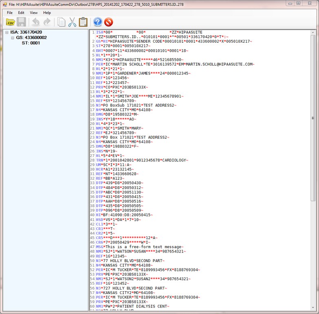Open an EDI file with the folder icon

pos(10,22)
